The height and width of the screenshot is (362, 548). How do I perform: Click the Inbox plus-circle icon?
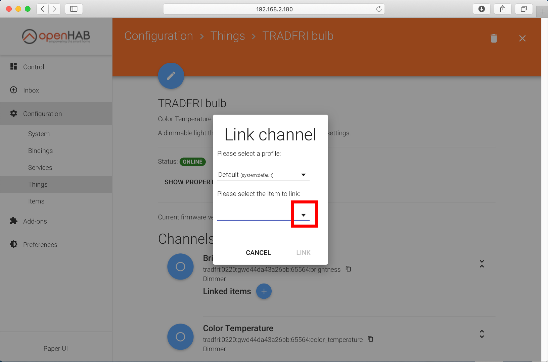click(13, 90)
